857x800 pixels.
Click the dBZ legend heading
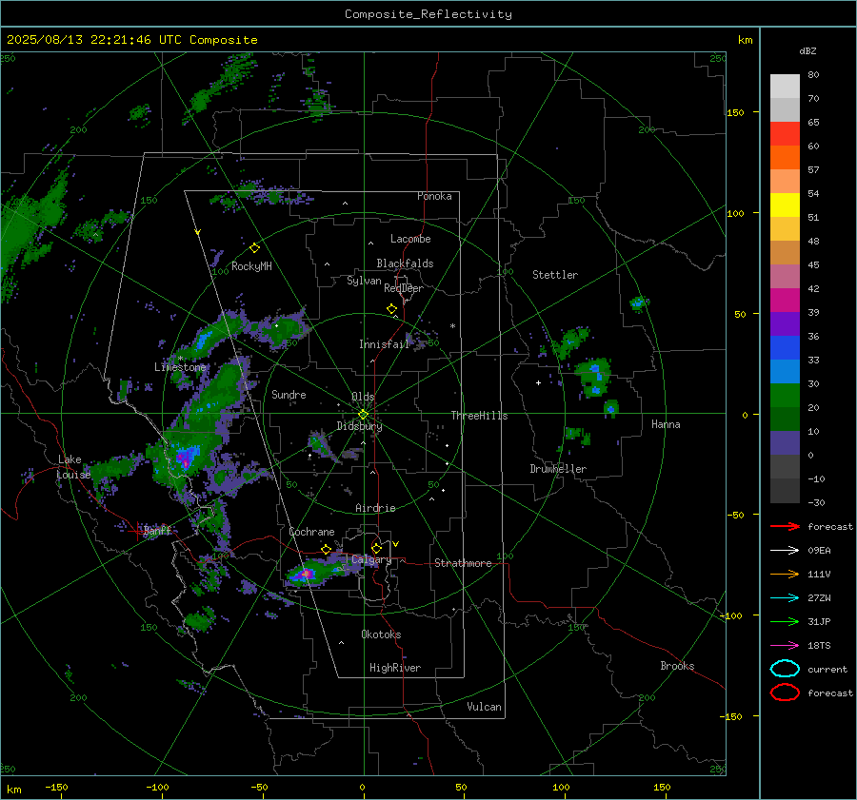807,50
